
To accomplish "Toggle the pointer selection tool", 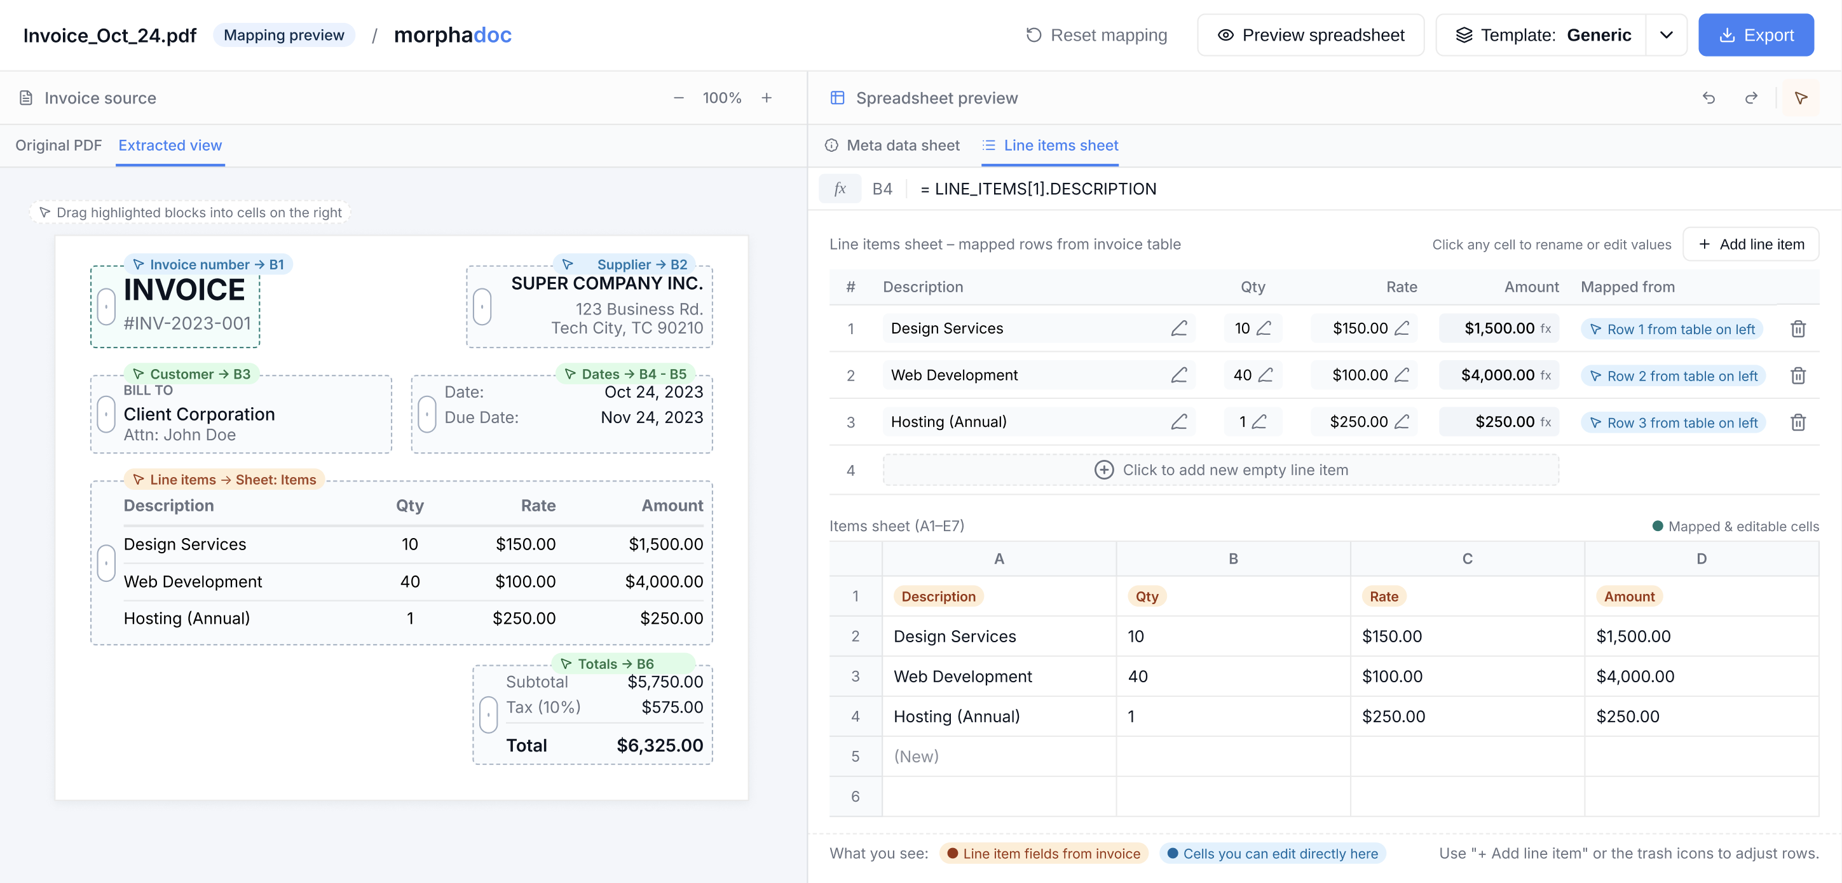I will (1801, 98).
